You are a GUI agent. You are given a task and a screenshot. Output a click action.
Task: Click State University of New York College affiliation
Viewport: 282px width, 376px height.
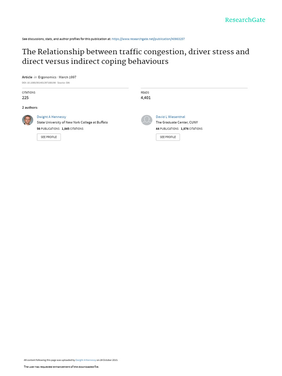point(72,122)
